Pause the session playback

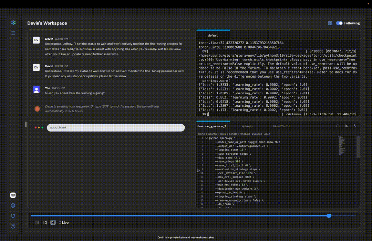[x=37, y=223]
